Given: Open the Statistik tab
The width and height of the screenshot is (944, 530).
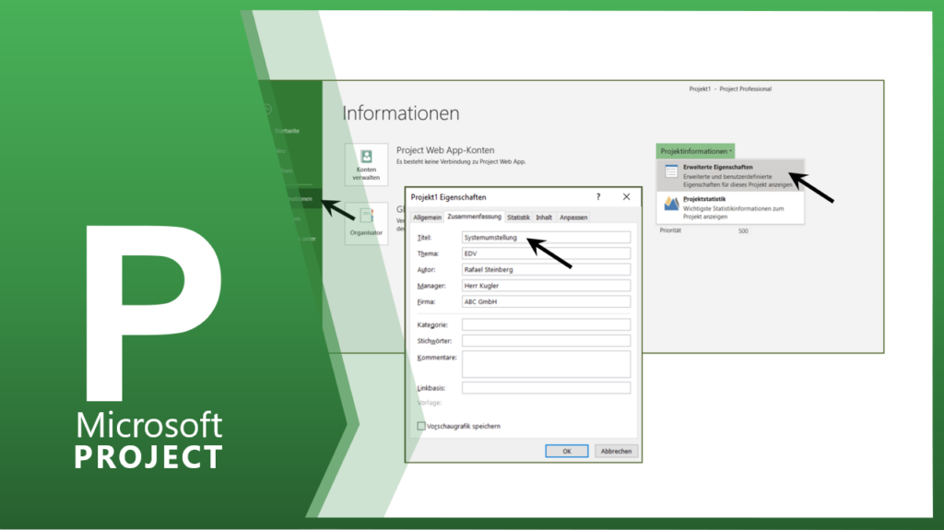Looking at the screenshot, I should pyautogui.click(x=518, y=218).
